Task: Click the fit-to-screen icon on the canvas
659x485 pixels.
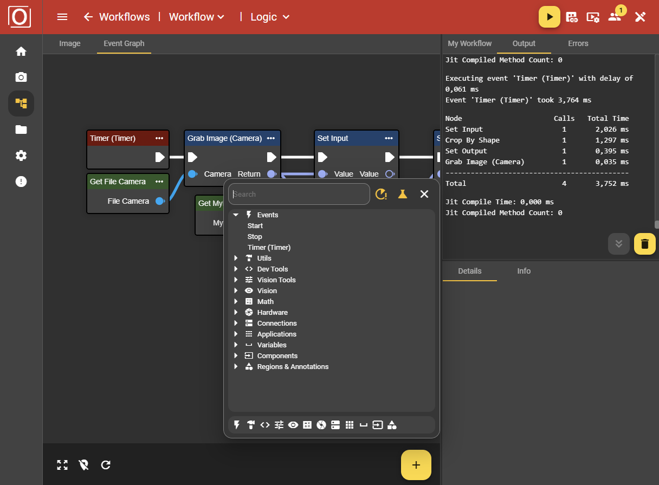Action: 62,465
